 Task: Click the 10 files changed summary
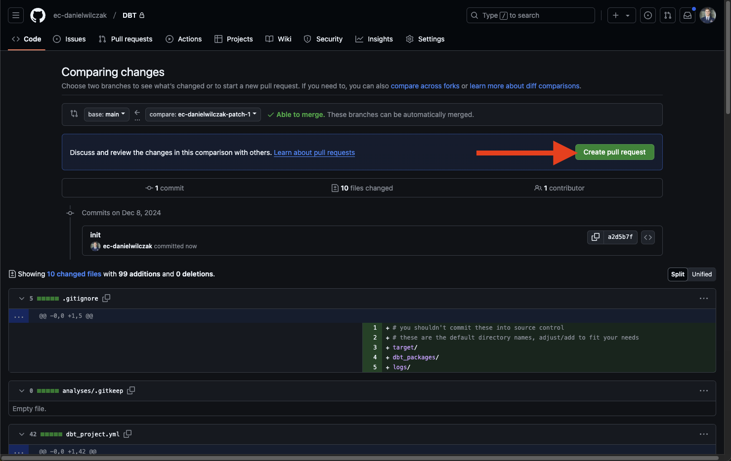[362, 188]
